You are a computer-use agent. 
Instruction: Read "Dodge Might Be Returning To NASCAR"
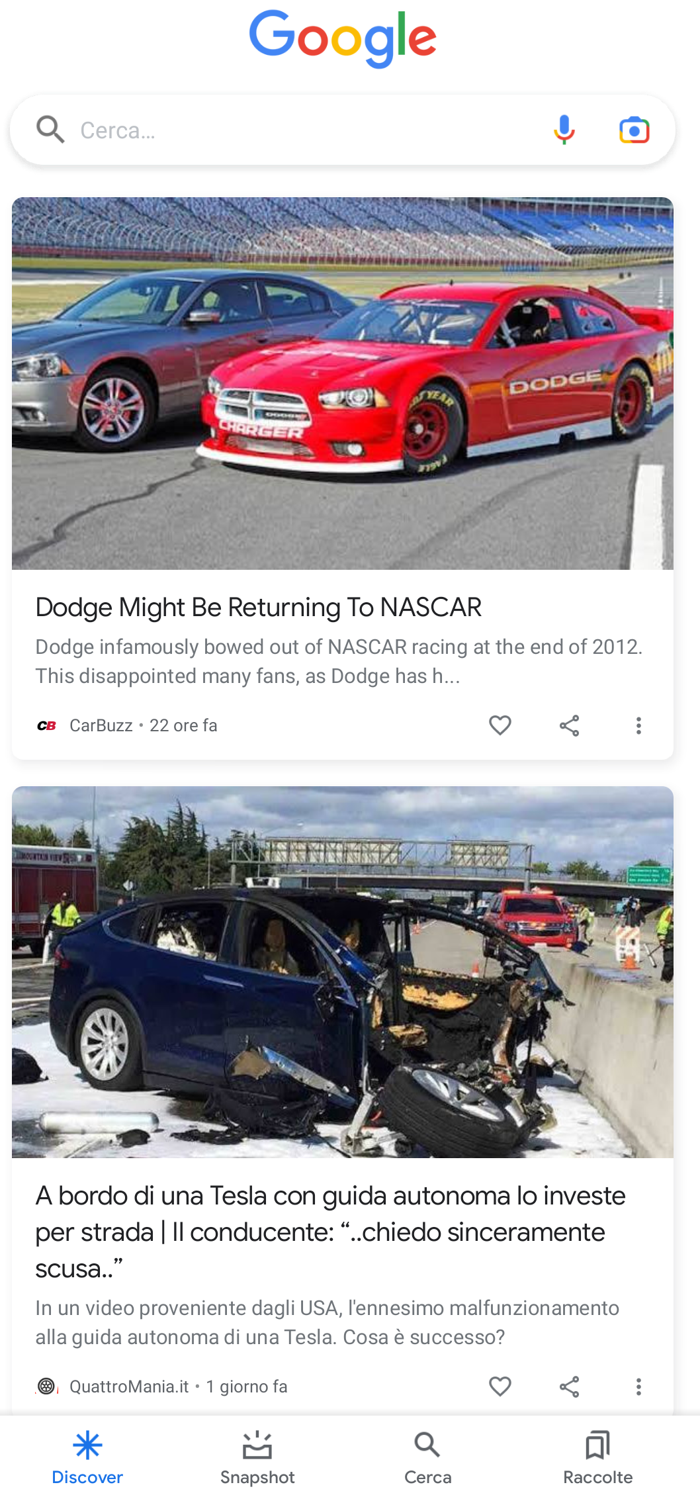(x=259, y=607)
